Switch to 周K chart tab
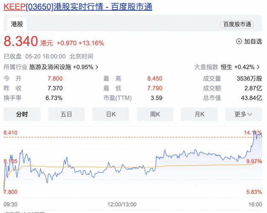The height and width of the screenshot is (213, 267). (155, 114)
